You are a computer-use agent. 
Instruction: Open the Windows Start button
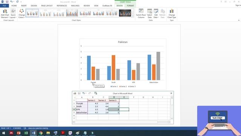[3, 133]
